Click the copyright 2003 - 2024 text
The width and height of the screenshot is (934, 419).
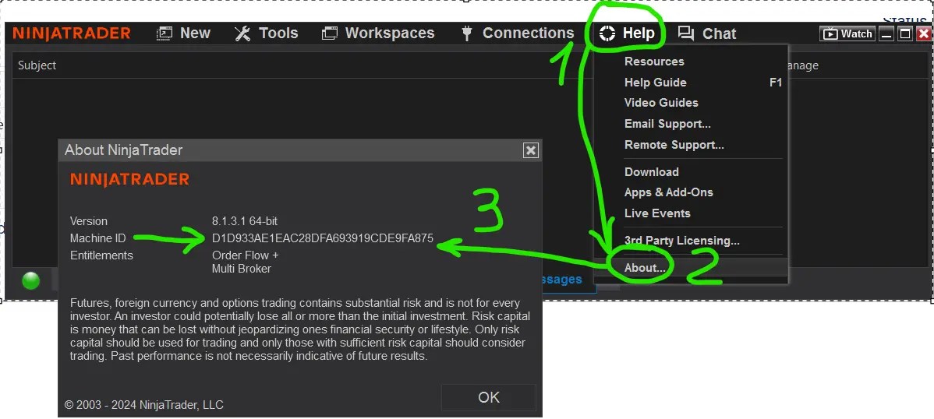pos(143,405)
